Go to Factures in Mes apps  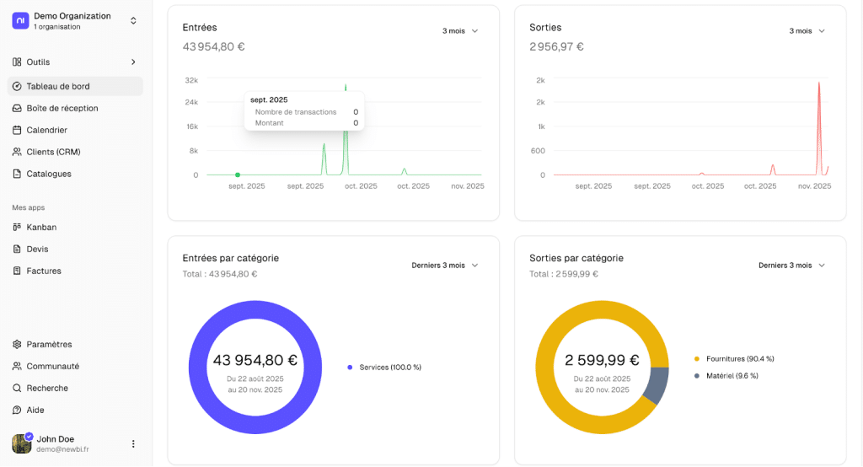[44, 271]
